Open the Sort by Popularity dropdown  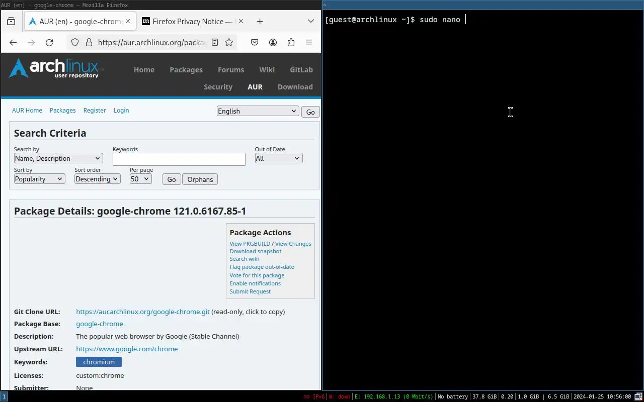coord(40,179)
